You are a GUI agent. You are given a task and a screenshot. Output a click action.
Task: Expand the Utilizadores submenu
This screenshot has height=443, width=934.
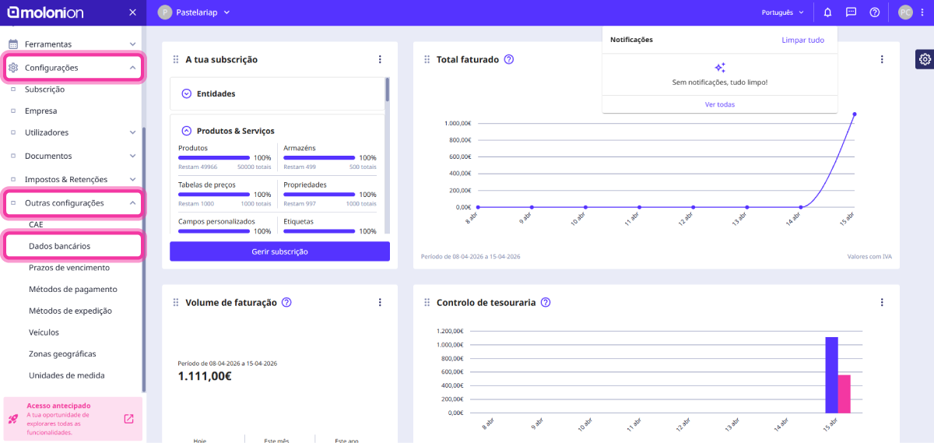[x=132, y=133]
